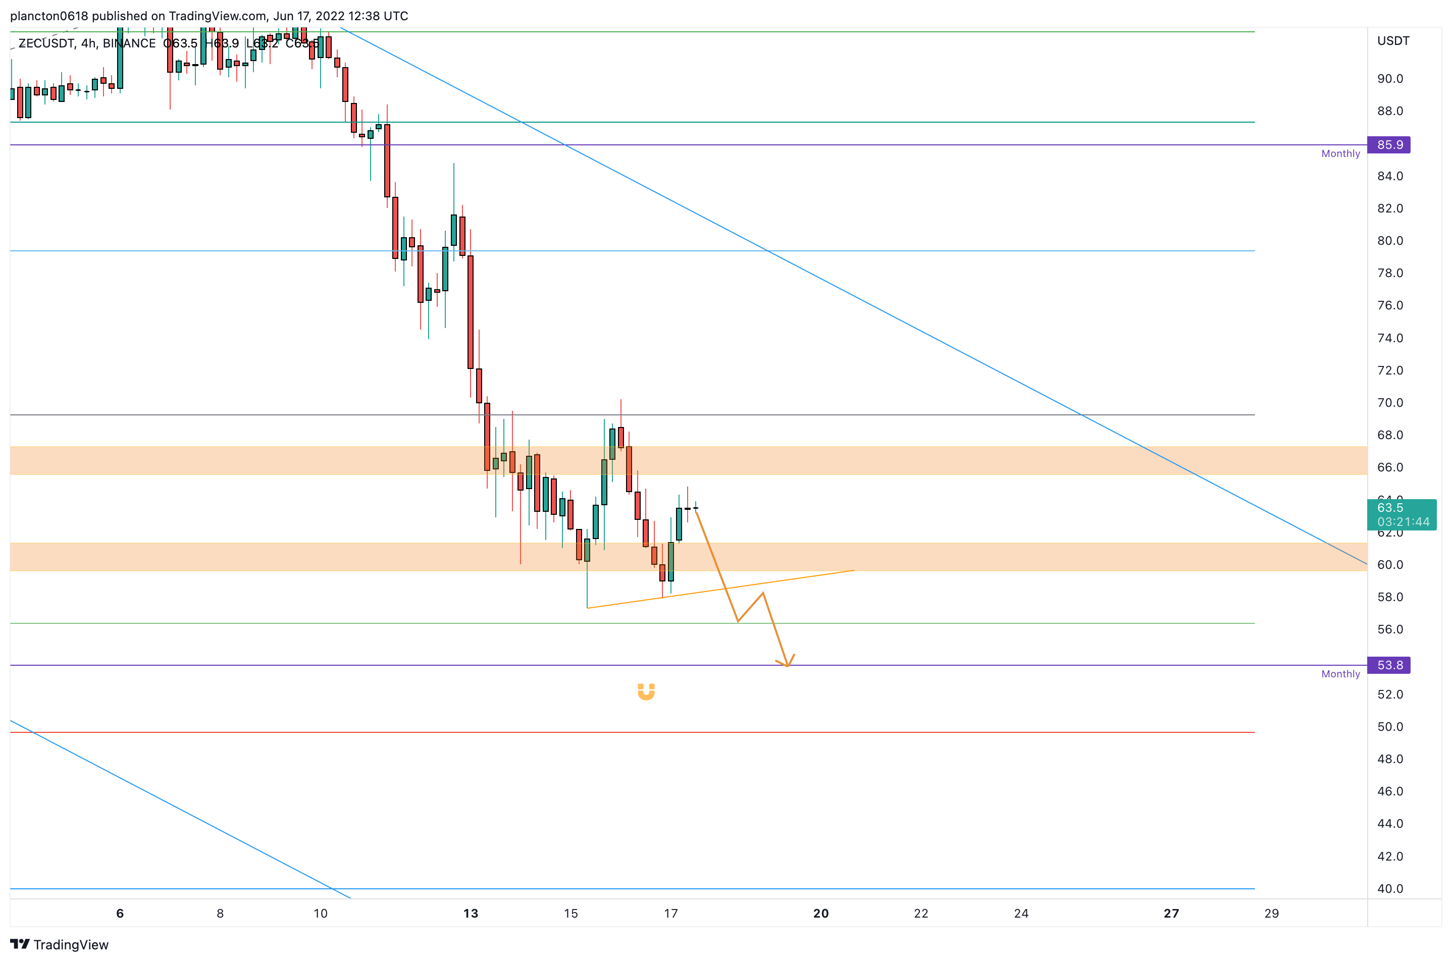Click date 24 on the time axis
This screenshot has width=1452, height=962.
pyautogui.click(x=1021, y=914)
